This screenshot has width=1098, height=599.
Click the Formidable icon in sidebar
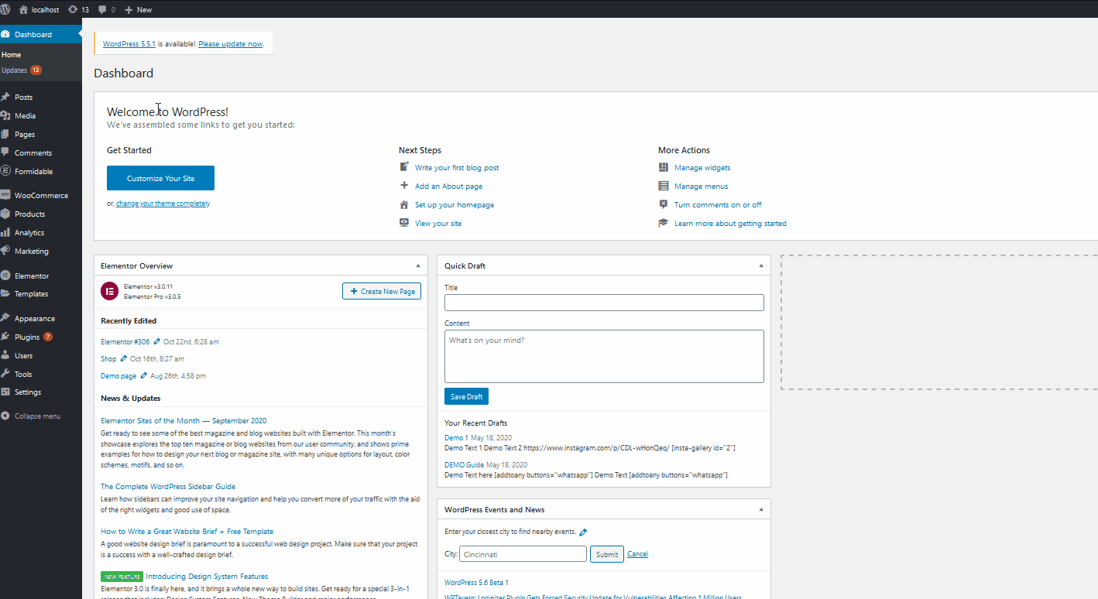[x=5, y=171]
